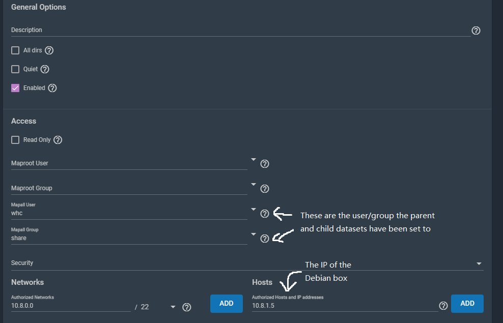The image size is (503, 323).
Task: Open help tooltip for All dirs
Action: pyautogui.click(x=49, y=50)
